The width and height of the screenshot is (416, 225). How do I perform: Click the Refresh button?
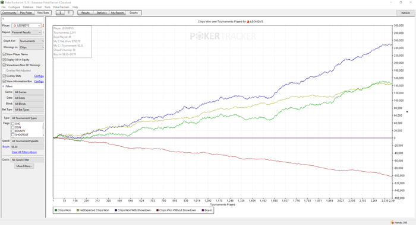tap(405, 12)
